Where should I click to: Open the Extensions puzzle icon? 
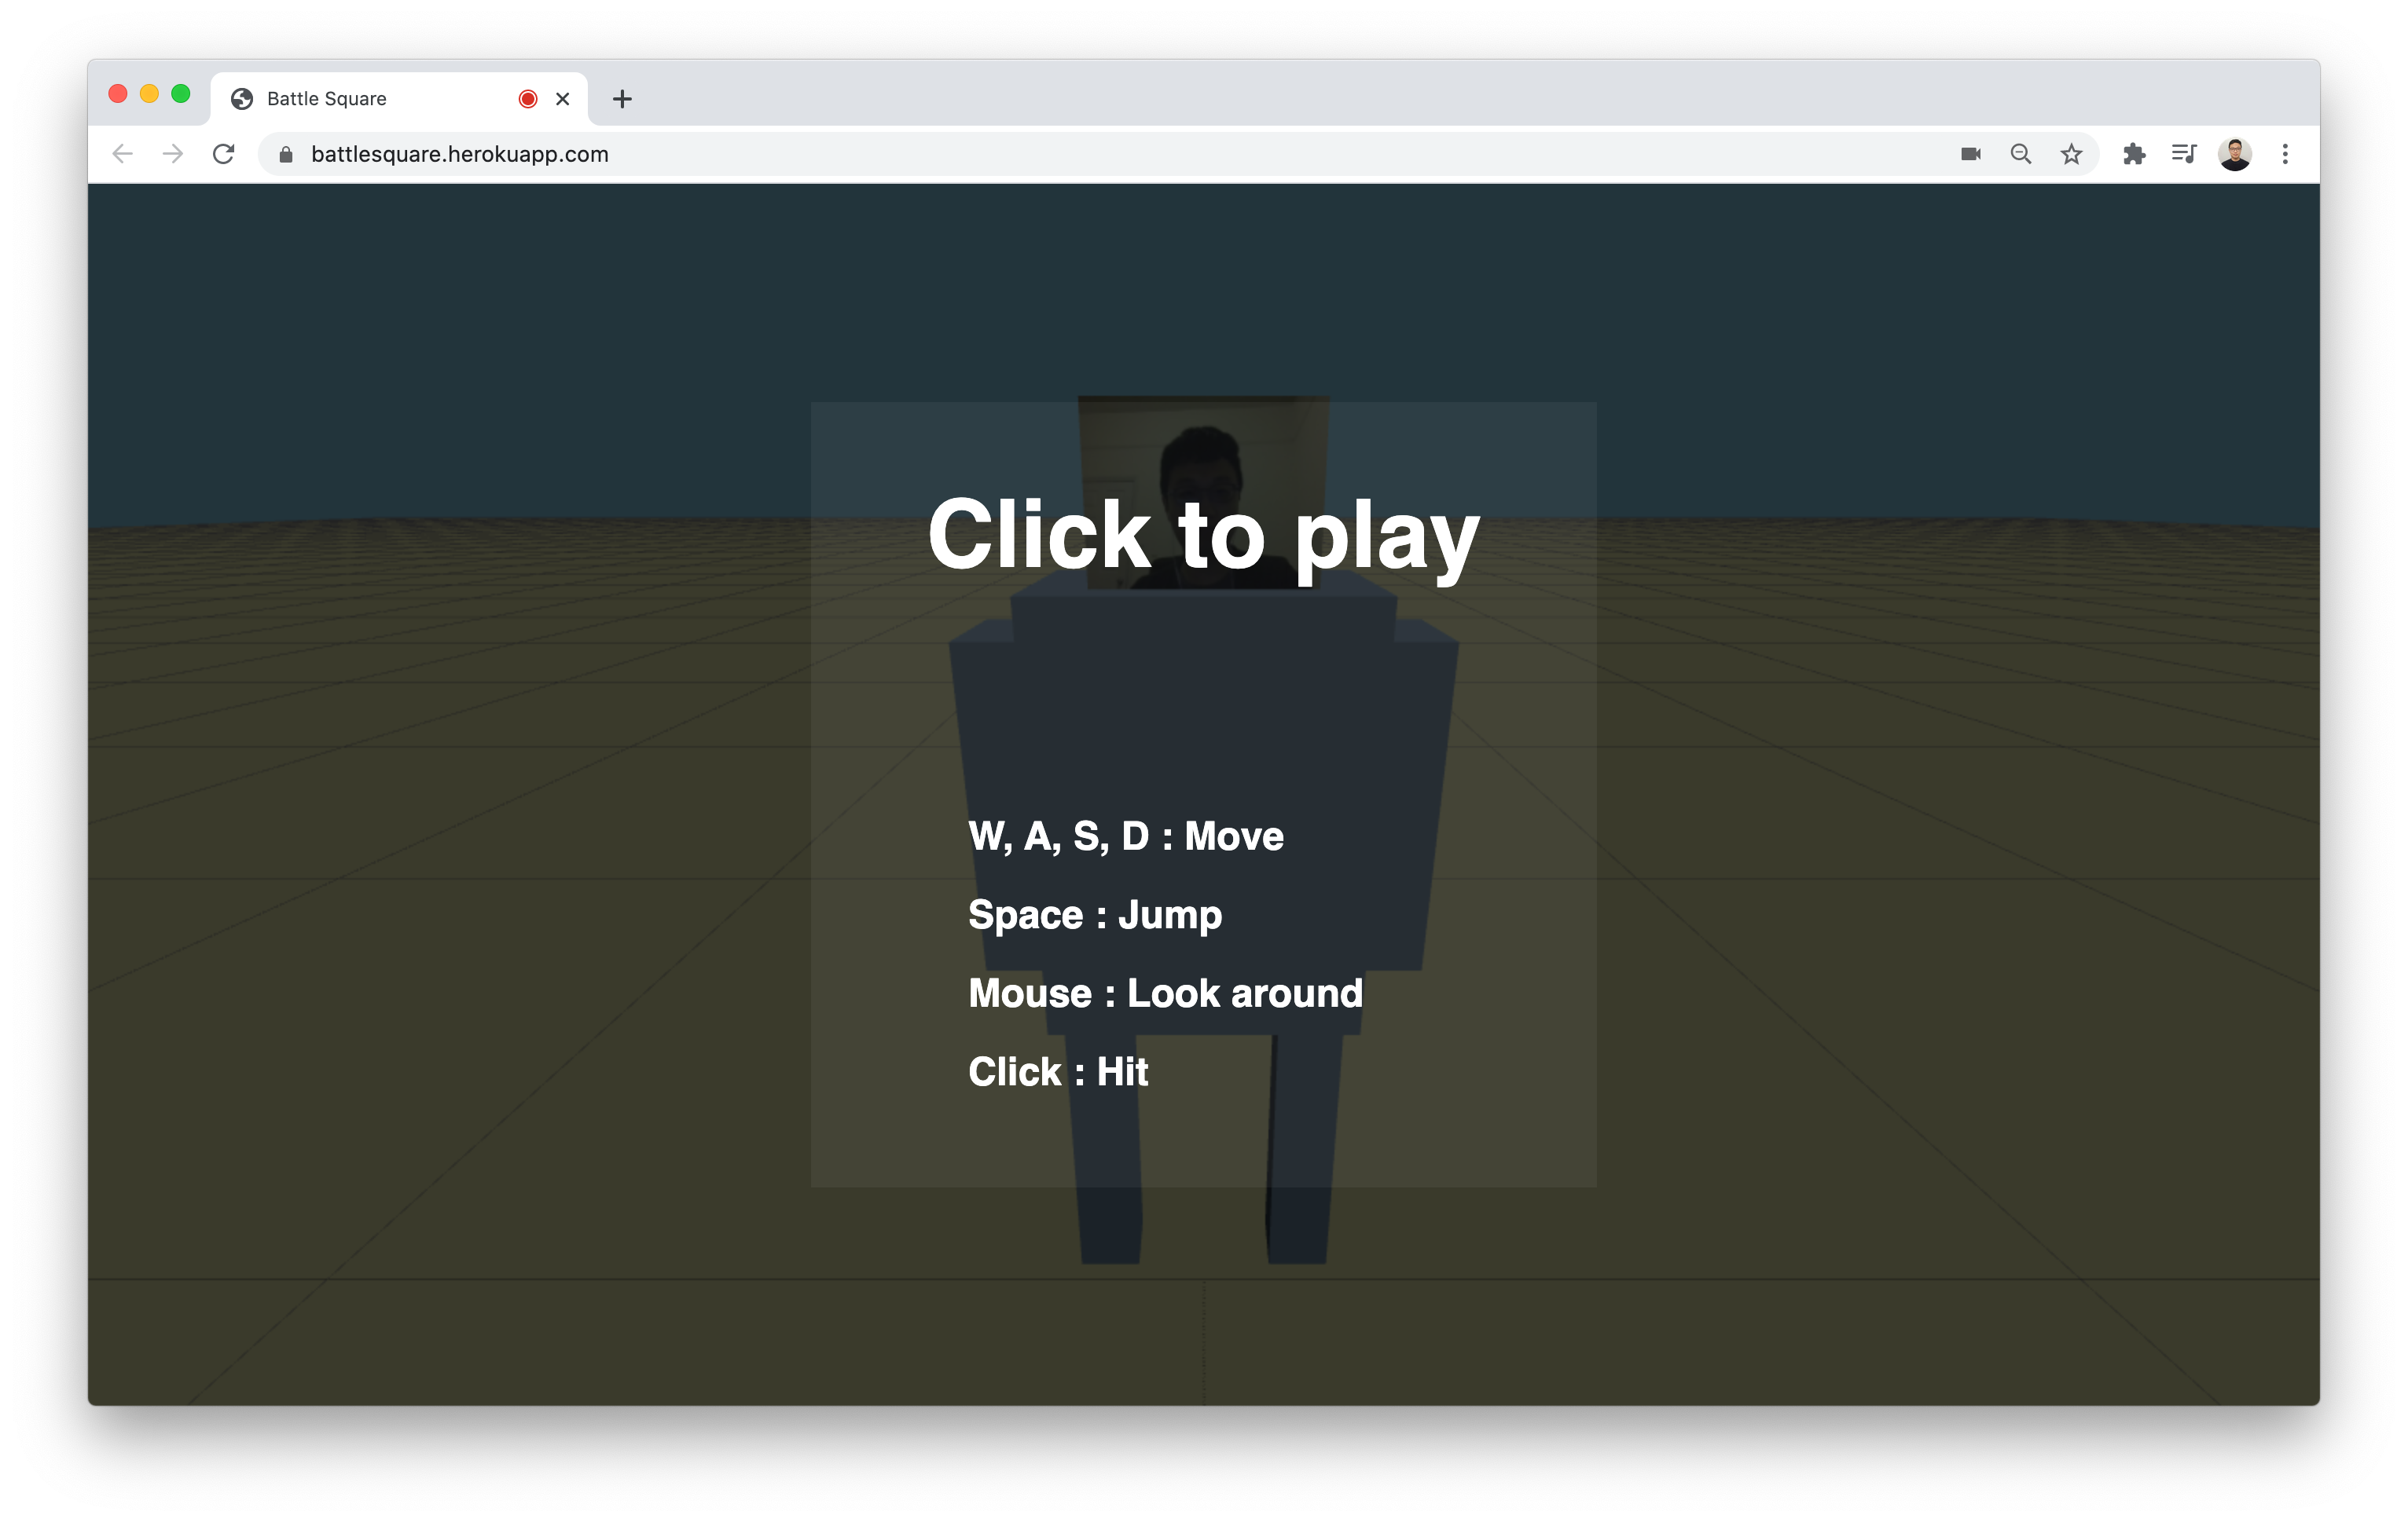point(2134,154)
